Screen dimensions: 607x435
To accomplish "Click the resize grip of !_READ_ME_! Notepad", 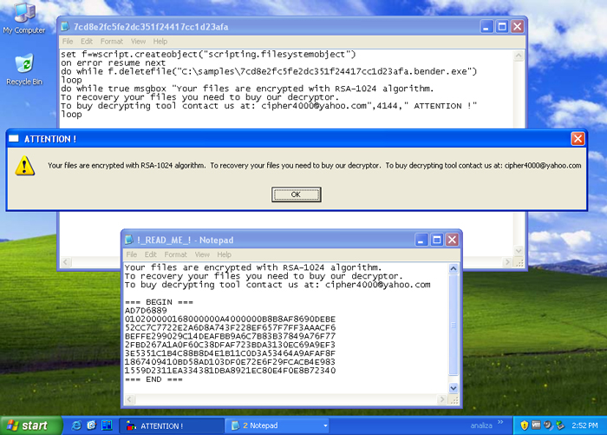I will pyautogui.click(x=454, y=399).
